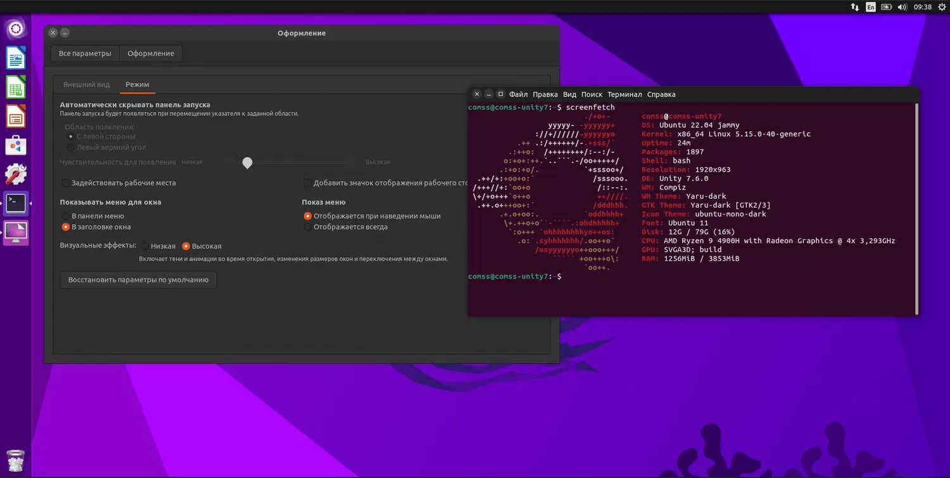
Task: Open System Settings gear-and-wrench launcher icon
Action: click(x=16, y=174)
